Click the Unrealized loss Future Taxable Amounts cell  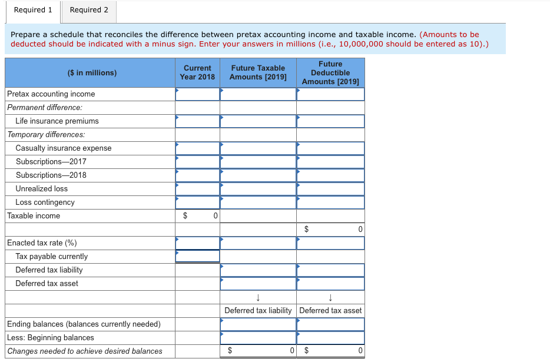tap(257, 188)
